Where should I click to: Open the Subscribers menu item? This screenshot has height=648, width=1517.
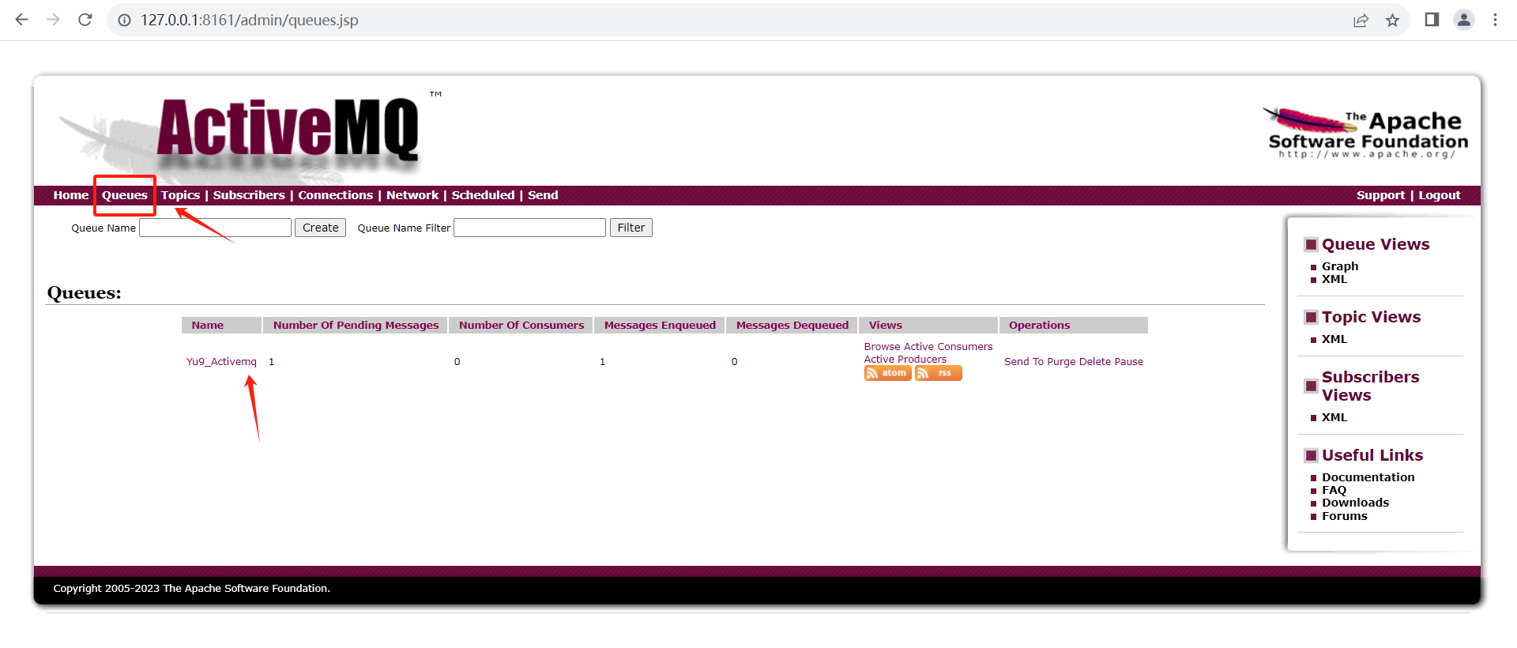click(249, 195)
